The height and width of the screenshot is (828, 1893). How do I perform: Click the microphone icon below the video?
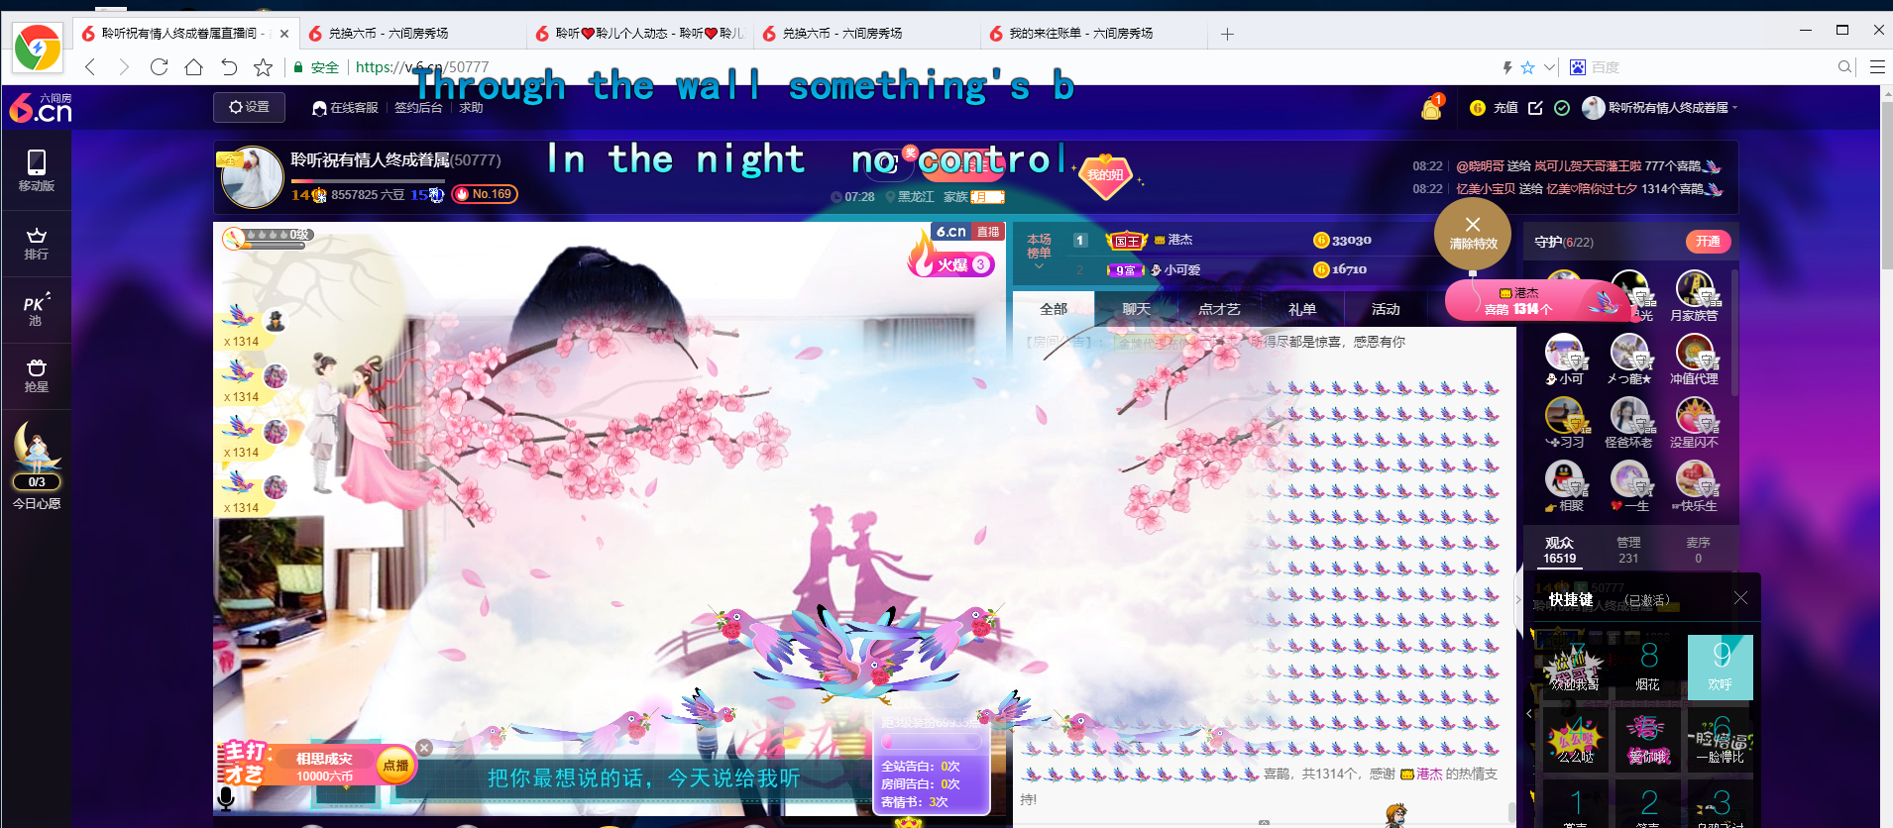tap(226, 798)
